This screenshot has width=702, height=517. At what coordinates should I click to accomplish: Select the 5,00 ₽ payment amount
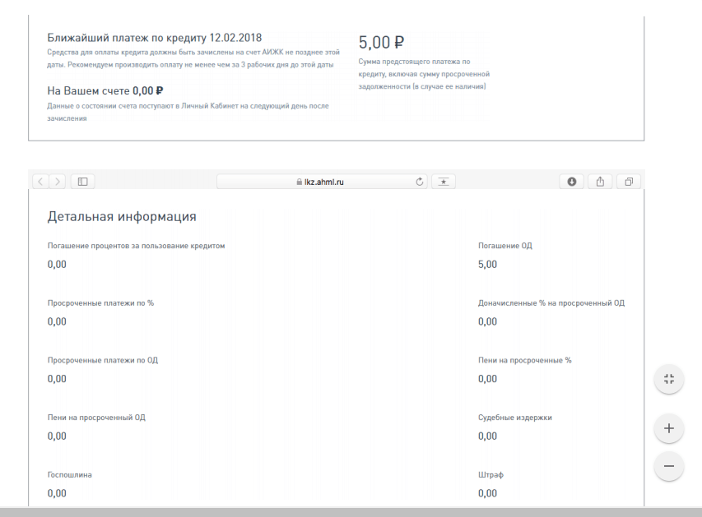click(x=381, y=42)
